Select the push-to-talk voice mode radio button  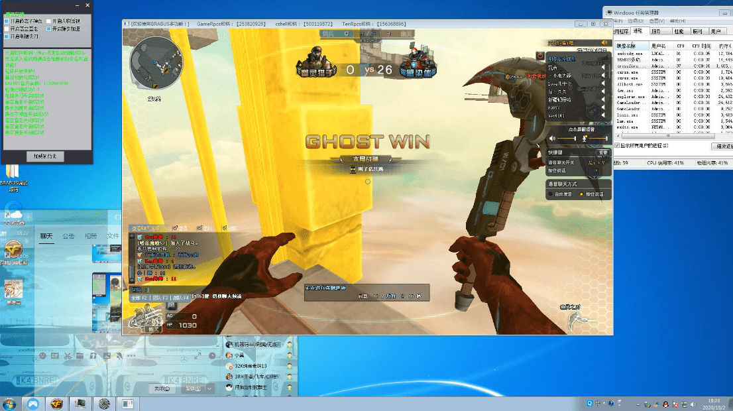click(581, 194)
